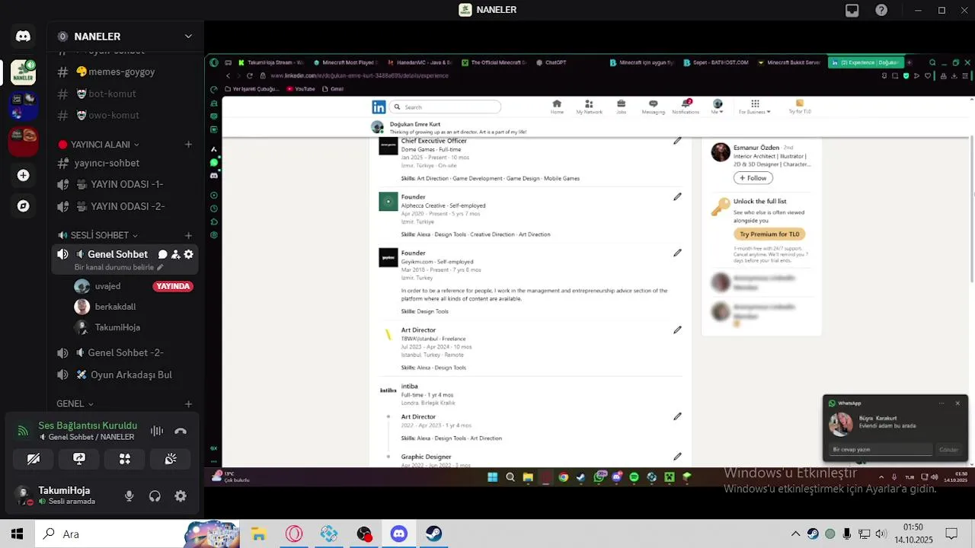Toggle microphone mute

coord(129,495)
